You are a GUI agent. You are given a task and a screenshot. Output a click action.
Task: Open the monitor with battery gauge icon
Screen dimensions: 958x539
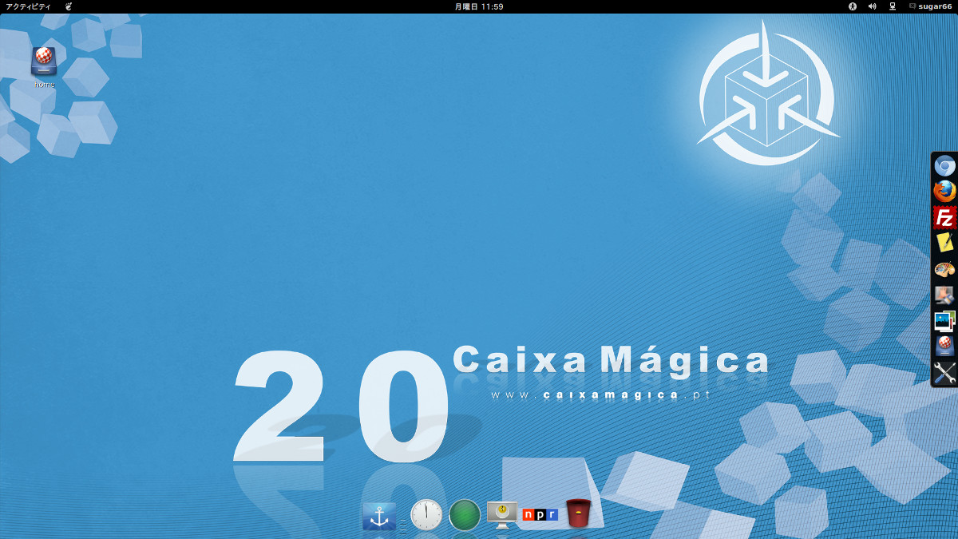click(502, 514)
